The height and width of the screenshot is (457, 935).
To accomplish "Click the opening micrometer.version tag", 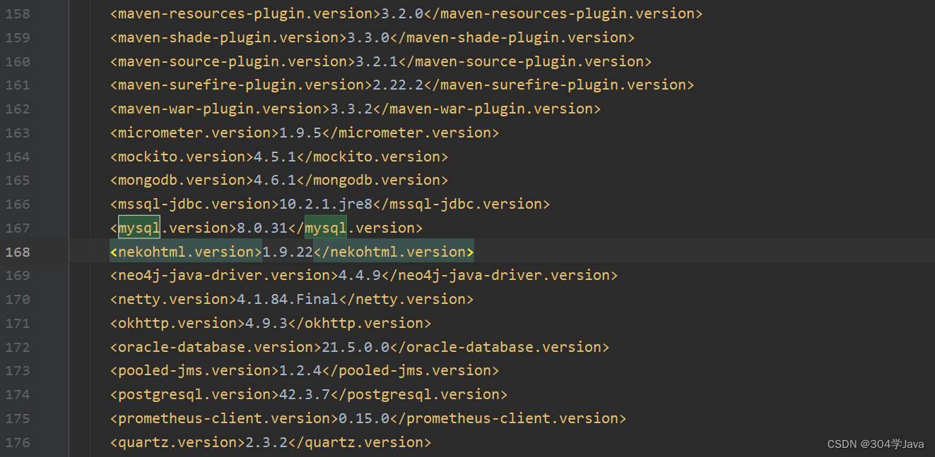I will click(194, 133).
